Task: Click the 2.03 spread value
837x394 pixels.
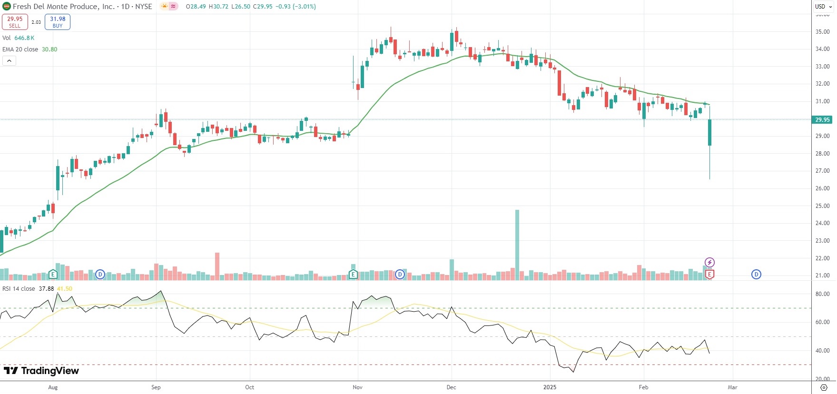Action: pos(36,22)
